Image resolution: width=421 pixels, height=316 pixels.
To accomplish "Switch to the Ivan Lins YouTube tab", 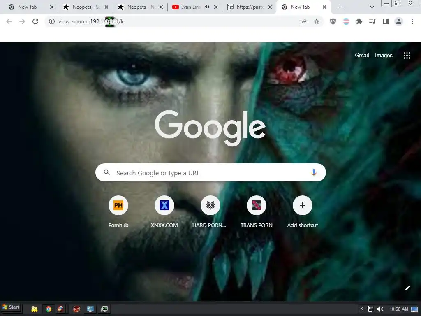I will [x=191, y=7].
